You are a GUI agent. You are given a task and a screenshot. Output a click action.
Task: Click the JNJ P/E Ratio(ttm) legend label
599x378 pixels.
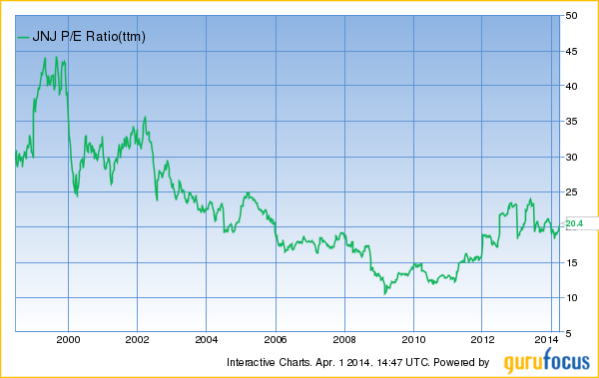pyautogui.click(x=89, y=37)
